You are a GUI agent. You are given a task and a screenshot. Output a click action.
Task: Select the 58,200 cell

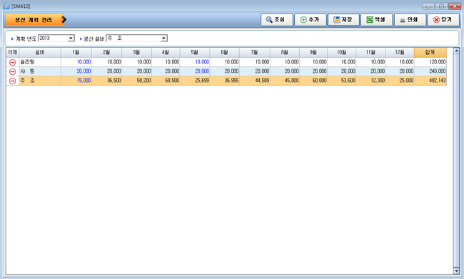[x=137, y=81]
